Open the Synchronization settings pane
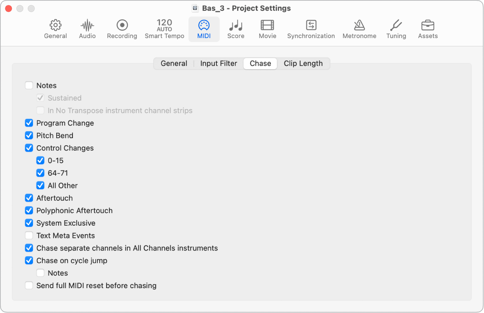 point(311,29)
